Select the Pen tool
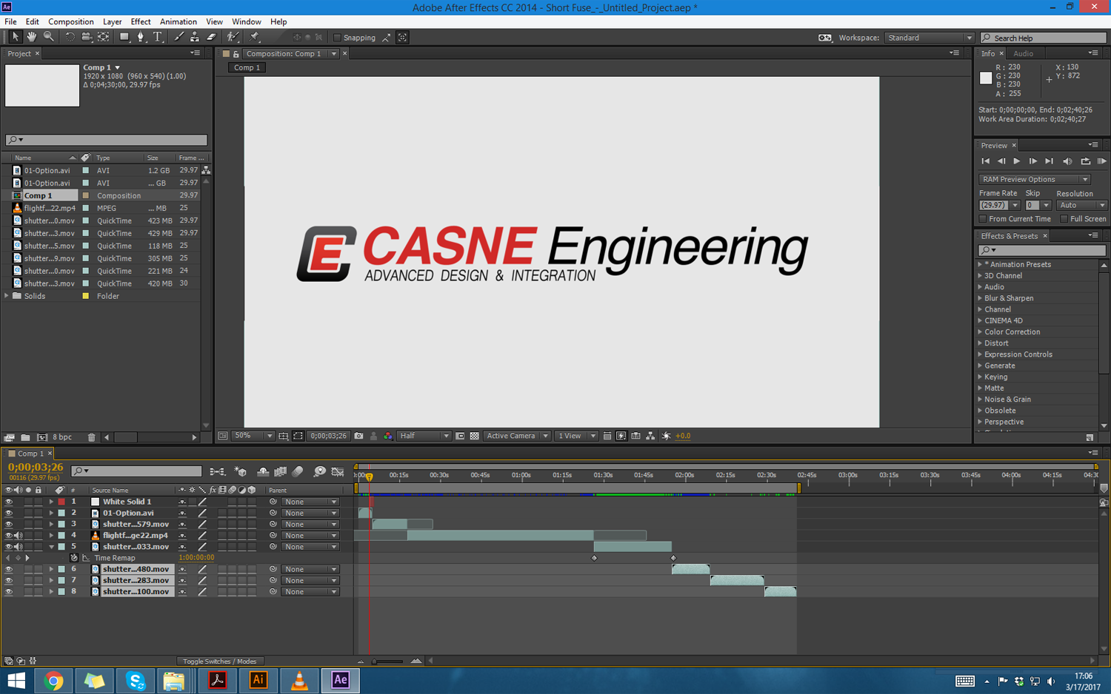This screenshot has height=694, width=1111. pyautogui.click(x=141, y=37)
